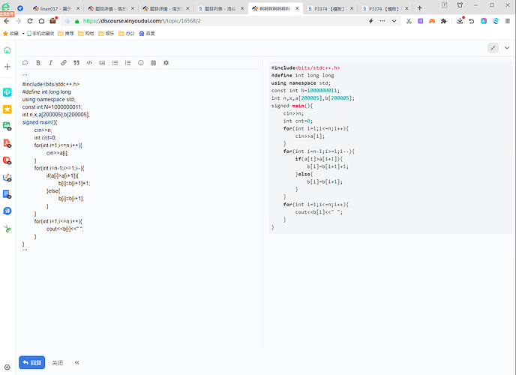Open the teal sidebar app icon

(x=7, y=92)
